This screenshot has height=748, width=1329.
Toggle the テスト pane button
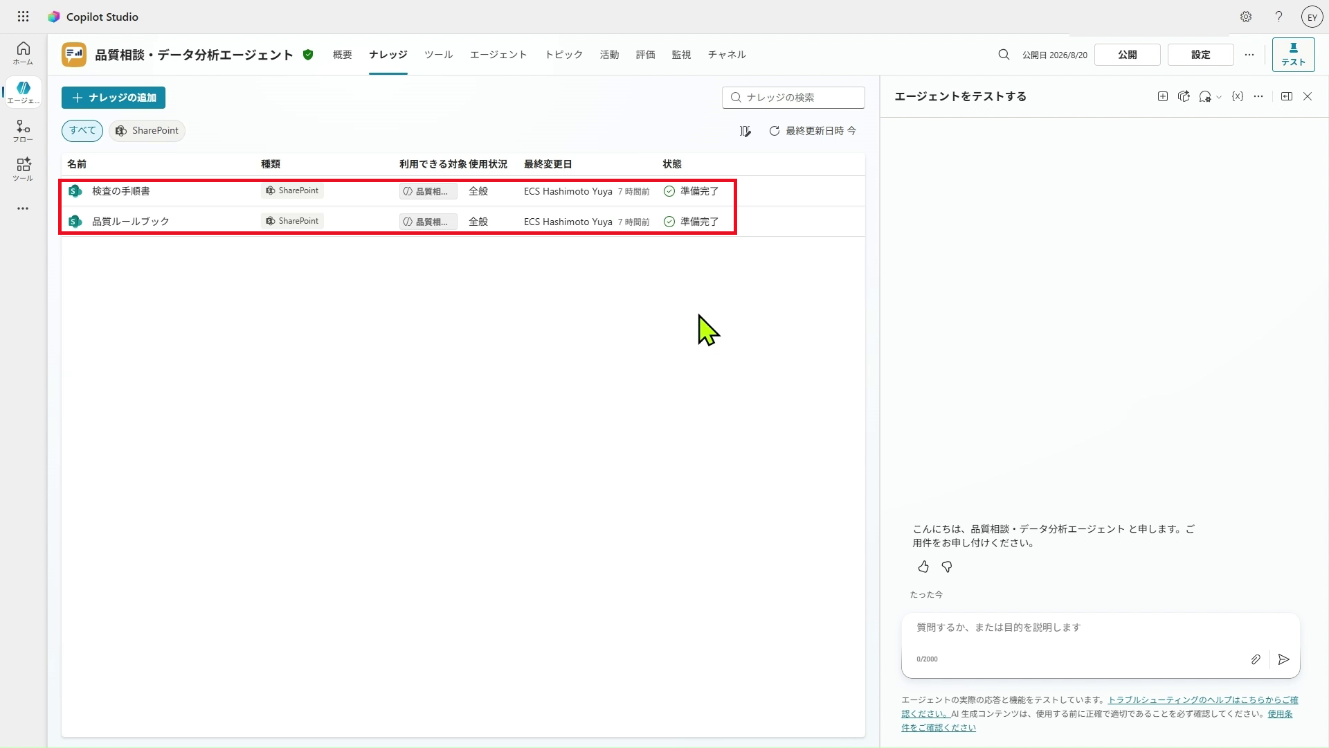1293,55
